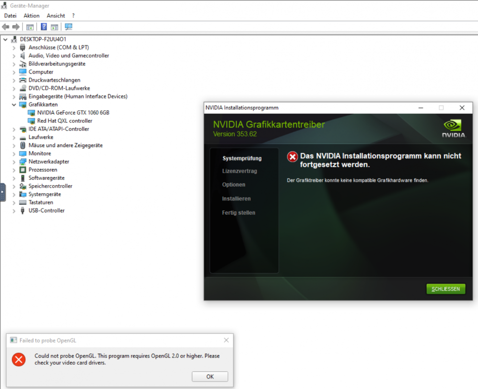This screenshot has height=389, width=478.
Task: Expand the Netzwerkadapter category
Action: (14, 162)
